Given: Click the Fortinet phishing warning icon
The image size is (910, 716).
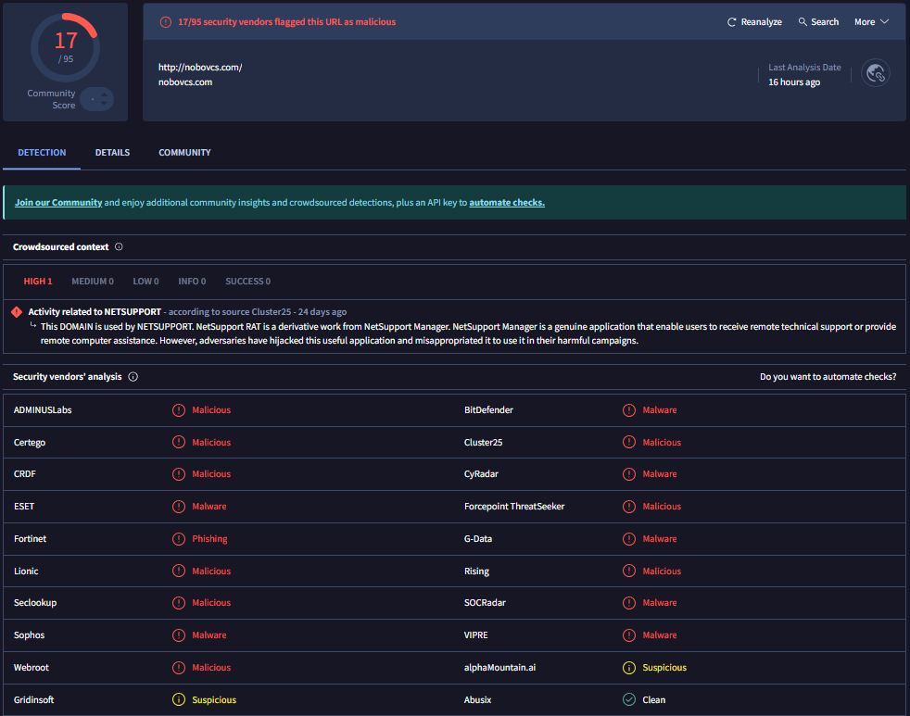Looking at the screenshot, I should point(179,539).
